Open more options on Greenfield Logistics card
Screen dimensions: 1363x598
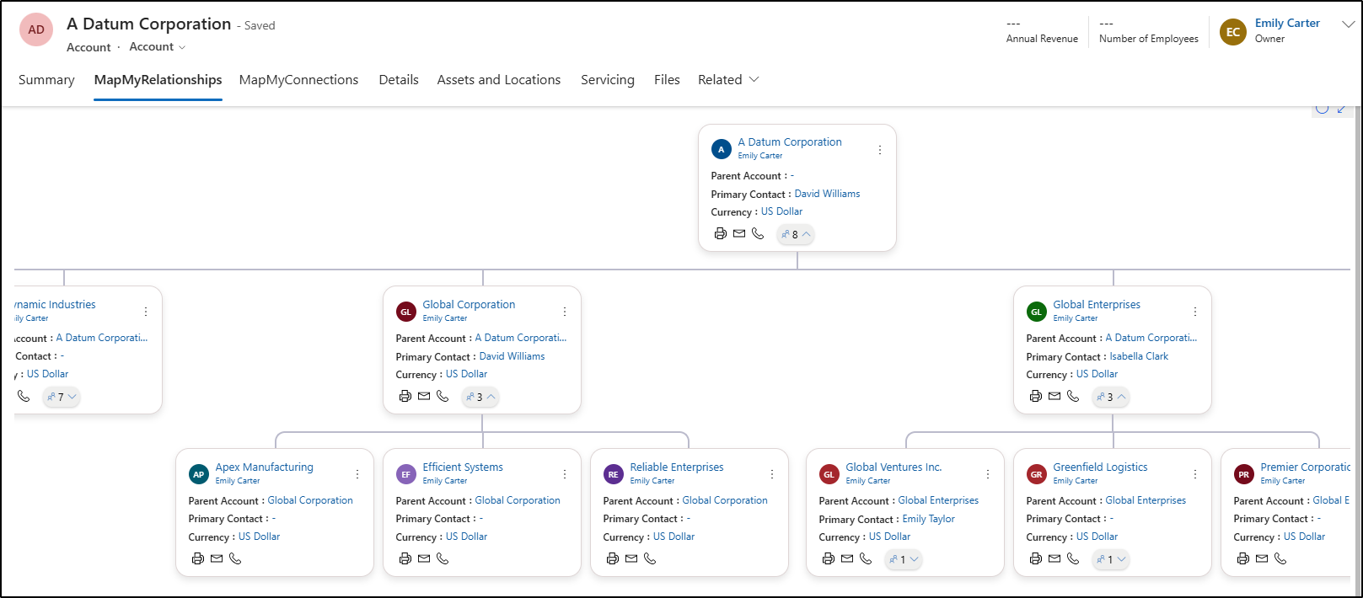(1195, 474)
